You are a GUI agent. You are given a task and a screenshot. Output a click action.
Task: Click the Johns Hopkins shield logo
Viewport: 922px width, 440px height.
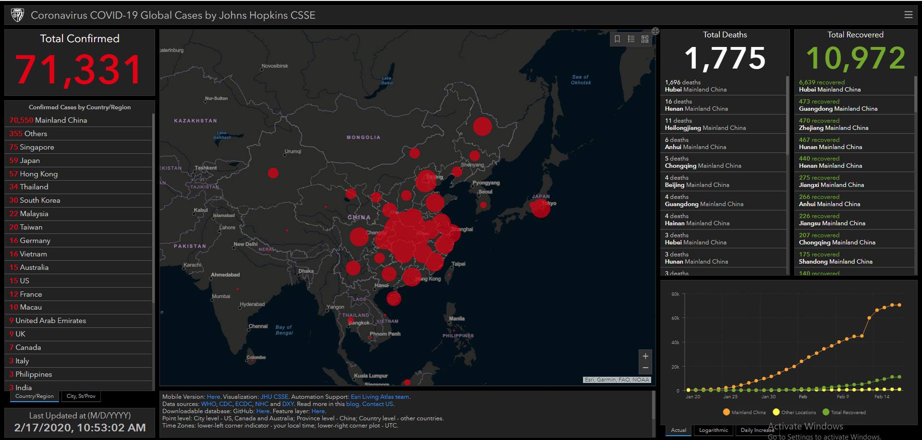click(17, 15)
